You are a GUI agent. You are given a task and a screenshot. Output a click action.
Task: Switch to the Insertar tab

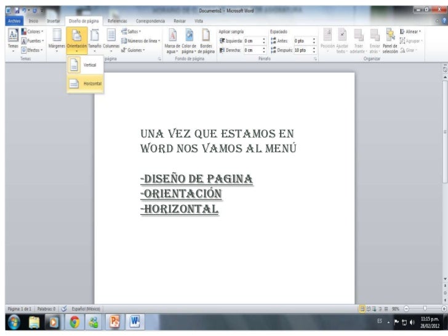pyautogui.click(x=54, y=21)
